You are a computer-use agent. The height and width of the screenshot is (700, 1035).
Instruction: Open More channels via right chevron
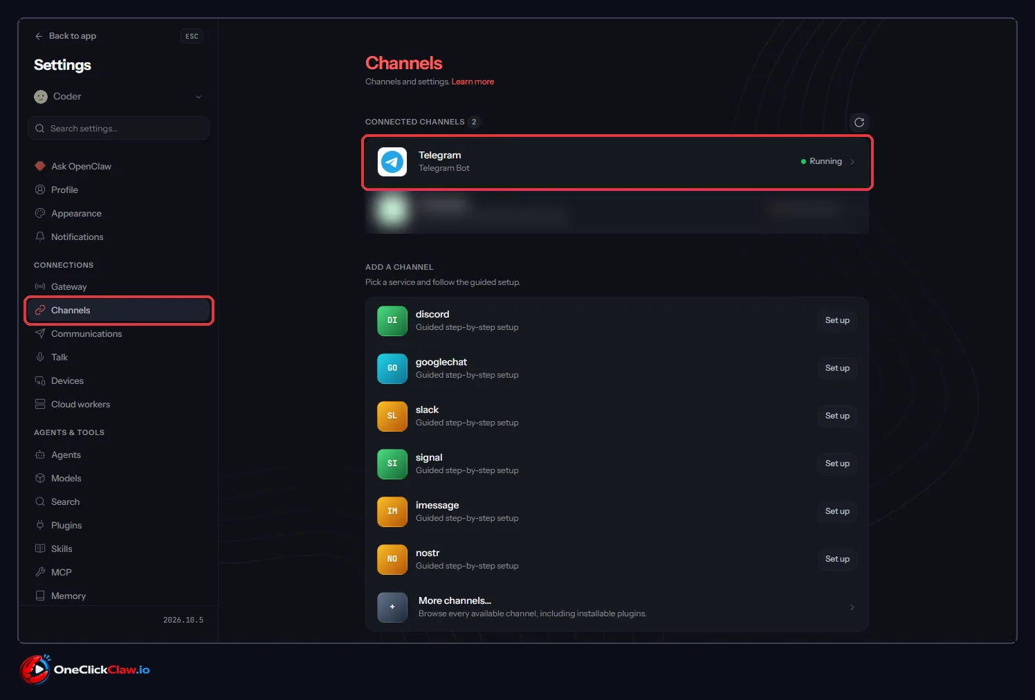click(x=852, y=607)
